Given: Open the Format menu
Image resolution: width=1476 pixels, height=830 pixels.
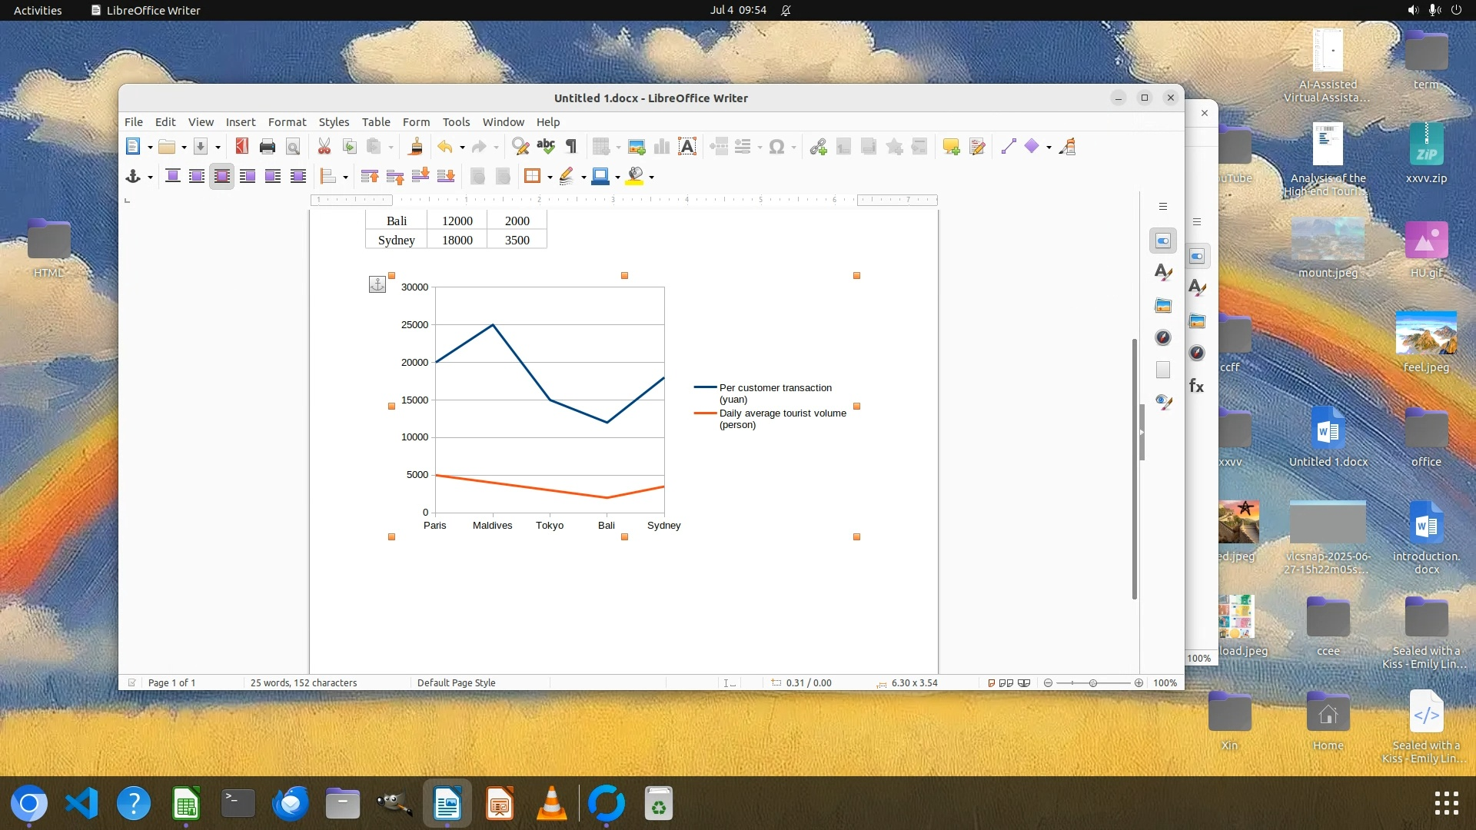Looking at the screenshot, I should pyautogui.click(x=287, y=122).
